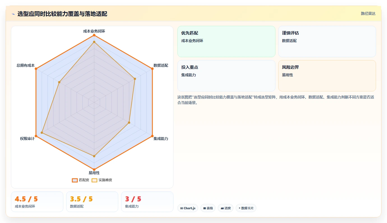Click the orange 匹配度 point at 集成能力 vertex
The image size is (387, 223).
(152, 136)
